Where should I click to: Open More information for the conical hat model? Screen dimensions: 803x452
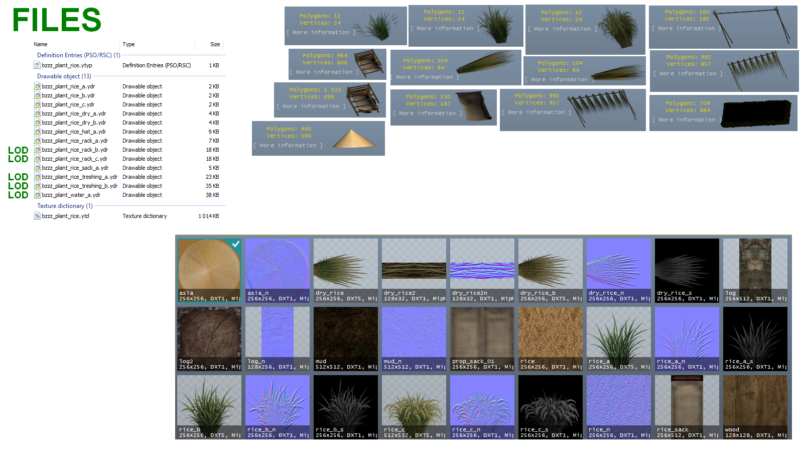pyautogui.click(x=288, y=146)
